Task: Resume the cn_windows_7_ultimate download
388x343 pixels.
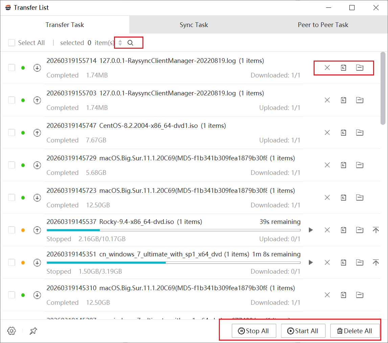Action: (x=311, y=262)
